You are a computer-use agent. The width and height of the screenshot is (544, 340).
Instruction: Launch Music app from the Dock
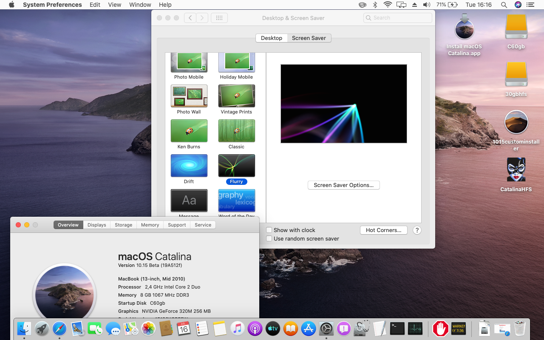click(x=237, y=329)
